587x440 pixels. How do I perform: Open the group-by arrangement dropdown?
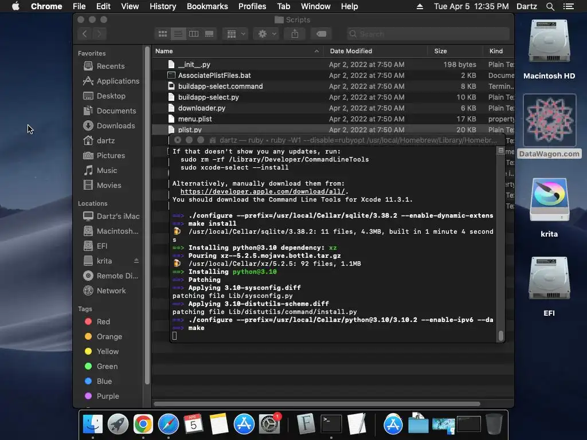click(x=236, y=34)
